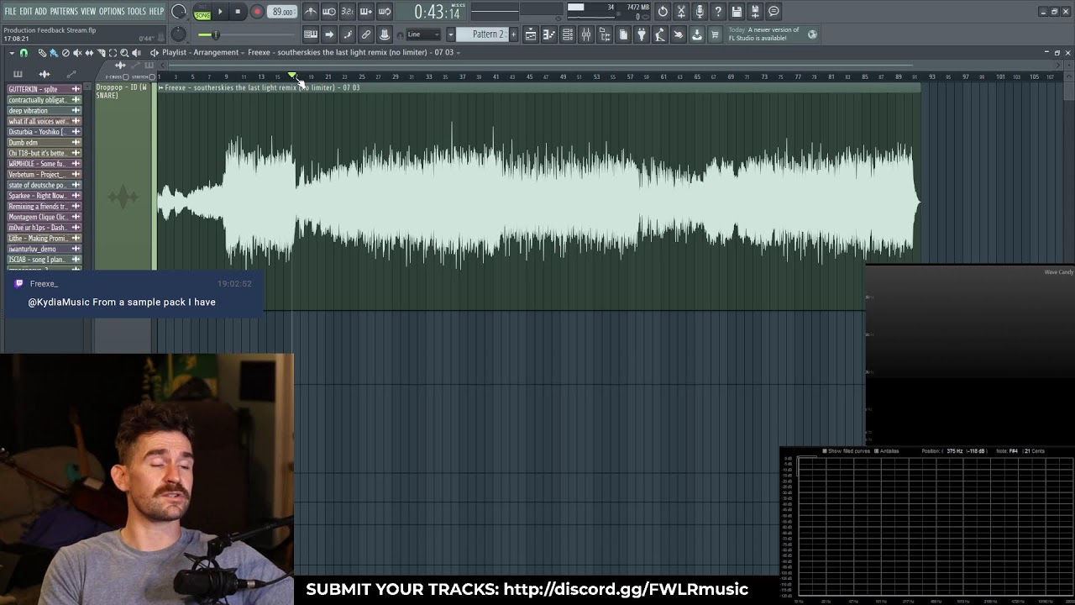Click the undo history icon
1075x605 pixels.
click(x=663, y=12)
